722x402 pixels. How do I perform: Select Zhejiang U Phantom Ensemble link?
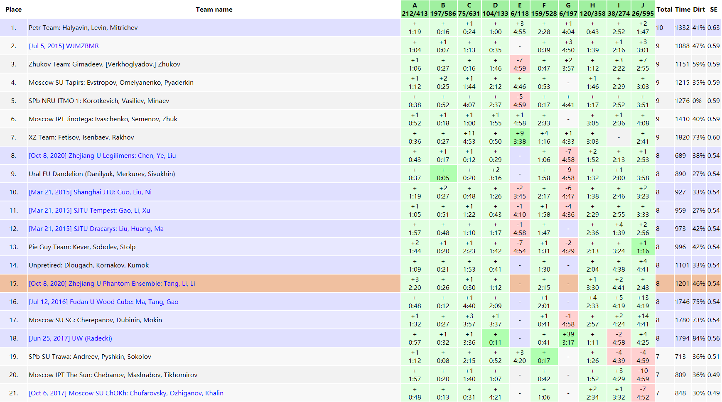click(112, 284)
